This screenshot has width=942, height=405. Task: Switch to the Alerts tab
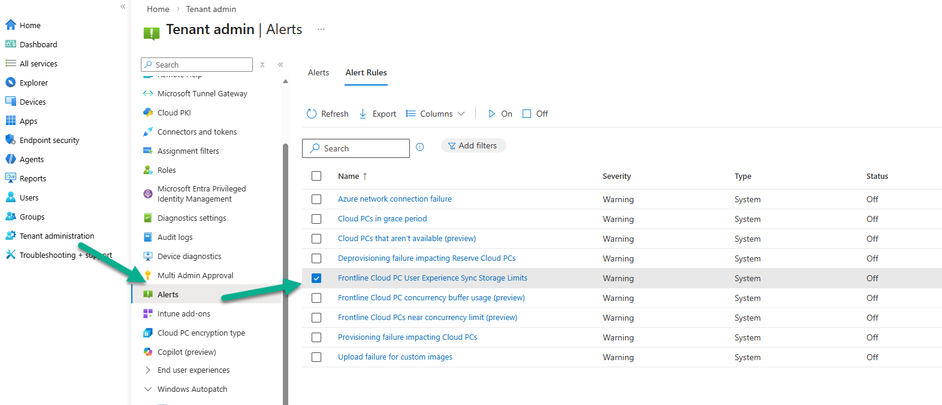pos(318,72)
